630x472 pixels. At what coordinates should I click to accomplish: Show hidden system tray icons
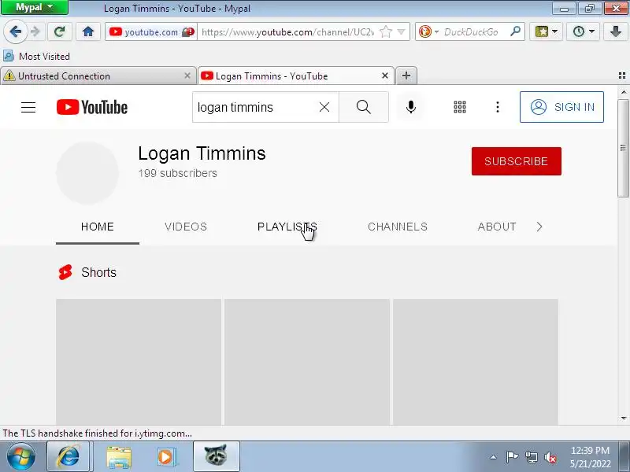494,457
